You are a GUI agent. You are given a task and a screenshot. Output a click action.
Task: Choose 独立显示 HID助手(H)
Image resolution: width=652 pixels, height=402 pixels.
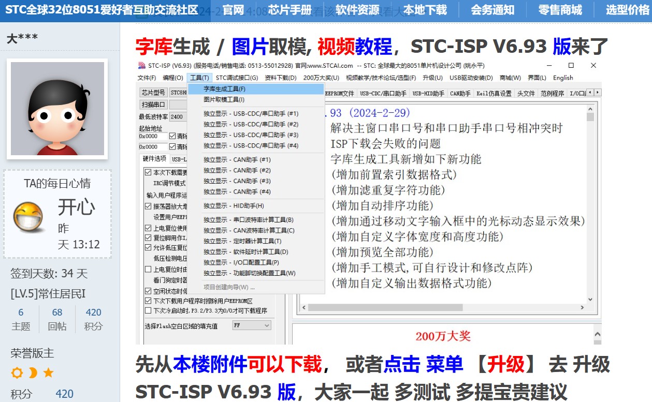click(x=256, y=206)
